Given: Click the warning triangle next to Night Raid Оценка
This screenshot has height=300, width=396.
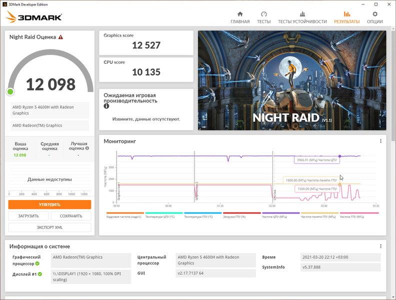Looking at the screenshot, I should coord(60,37).
